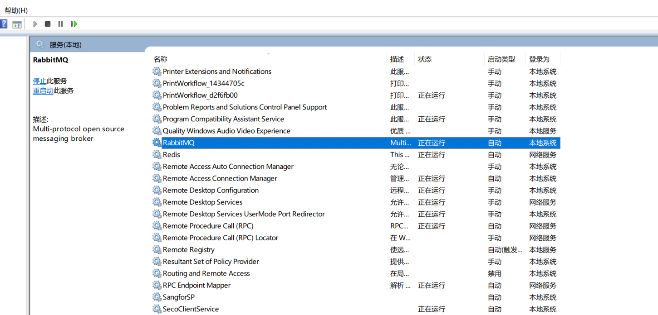
Task: Select the RPC Endpoint Mapper service
Action: coord(196,286)
